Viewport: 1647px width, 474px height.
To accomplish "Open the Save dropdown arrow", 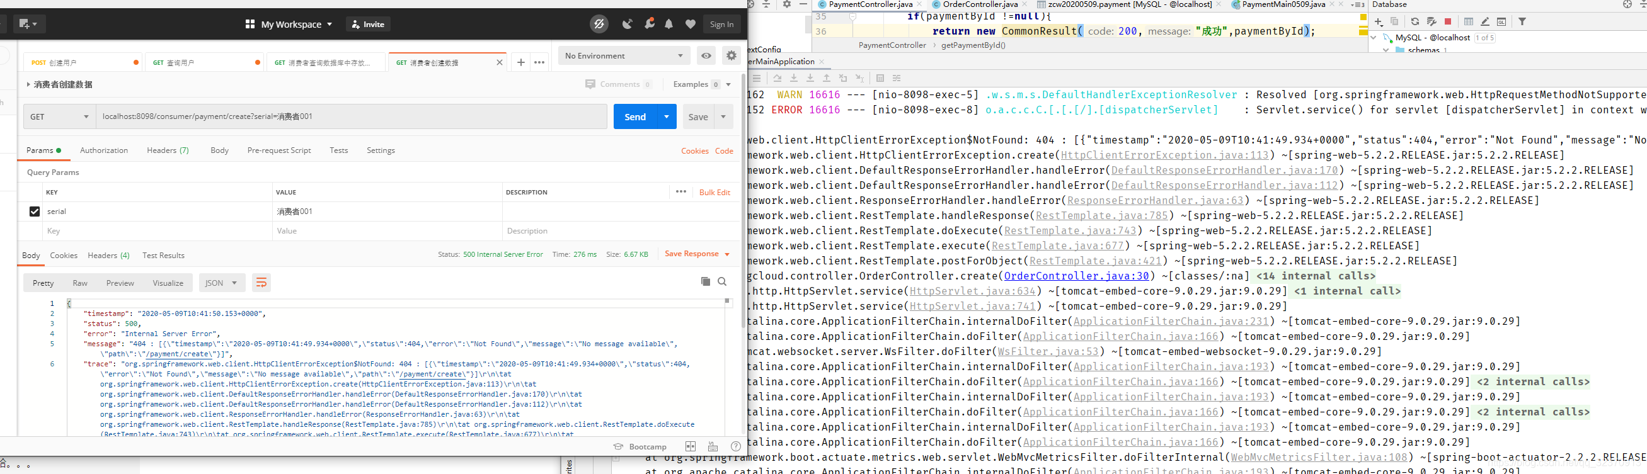I will [x=723, y=117].
